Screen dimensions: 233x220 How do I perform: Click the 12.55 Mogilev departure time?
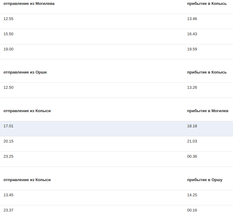click(x=9, y=19)
